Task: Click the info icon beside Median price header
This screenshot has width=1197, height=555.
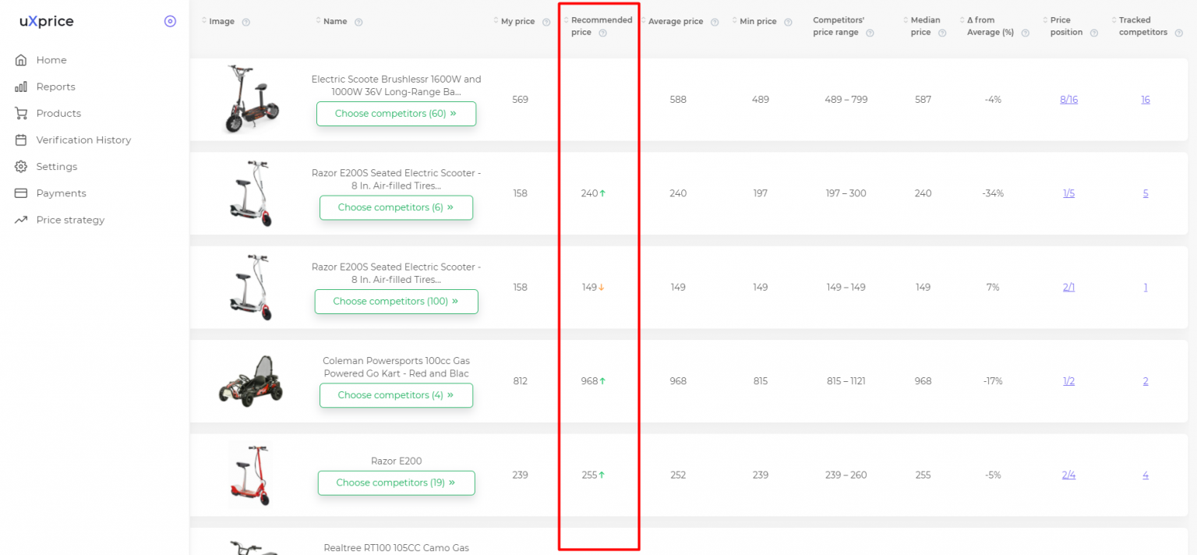Action: point(943,33)
